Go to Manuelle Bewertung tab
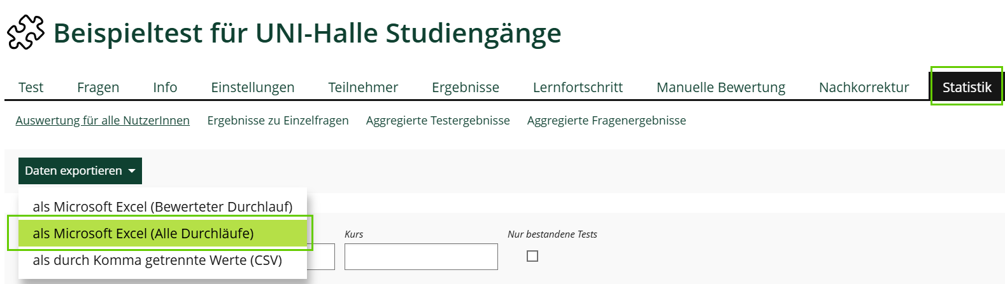Viewport: 1005px width, 284px height. point(721,87)
